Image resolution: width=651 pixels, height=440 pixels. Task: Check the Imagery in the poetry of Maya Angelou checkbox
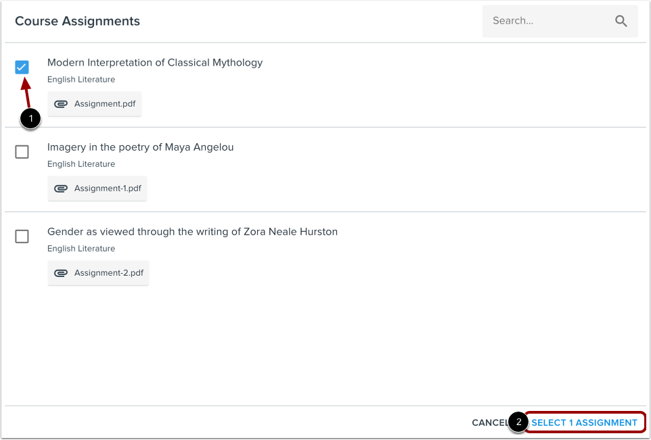pos(22,151)
